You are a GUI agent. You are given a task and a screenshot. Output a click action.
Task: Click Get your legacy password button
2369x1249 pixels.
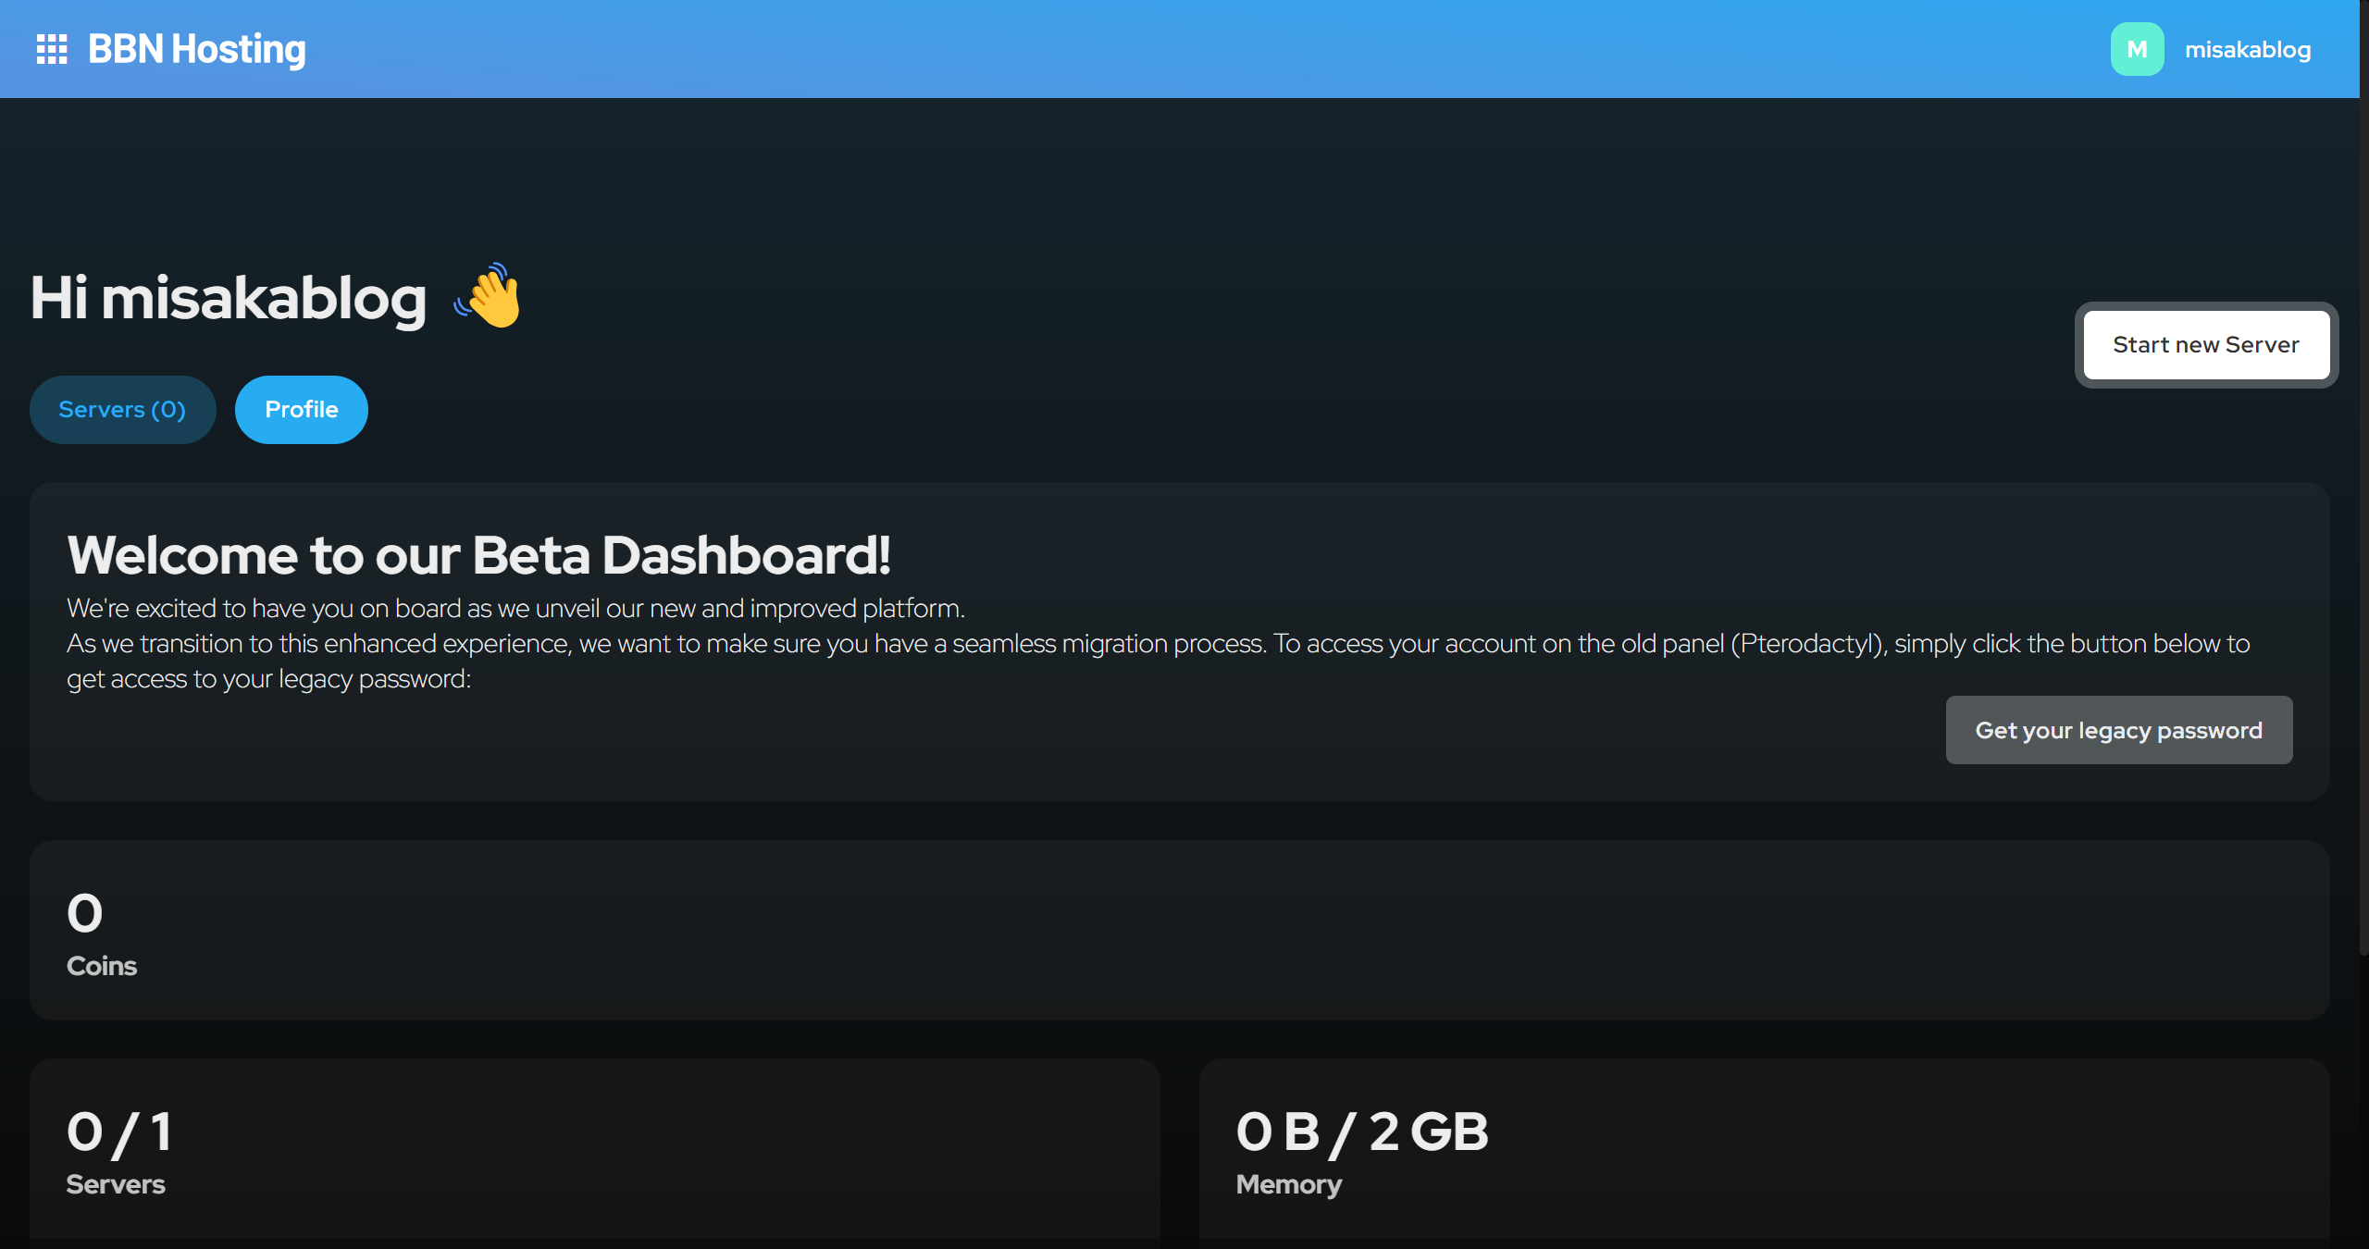pos(2118,731)
